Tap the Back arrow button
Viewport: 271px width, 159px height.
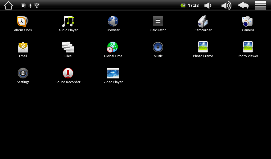coord(243,5)
